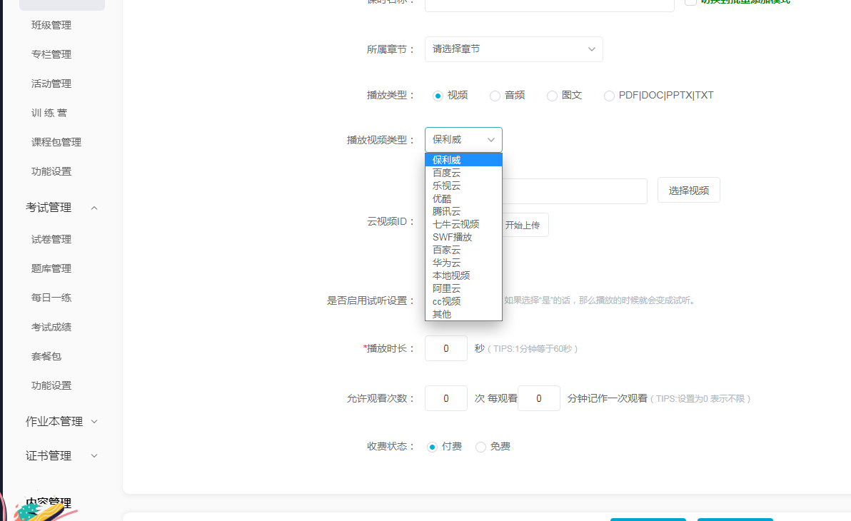Pick 腾讯云 from the video type list
The image size is (851, 521).
447,211
